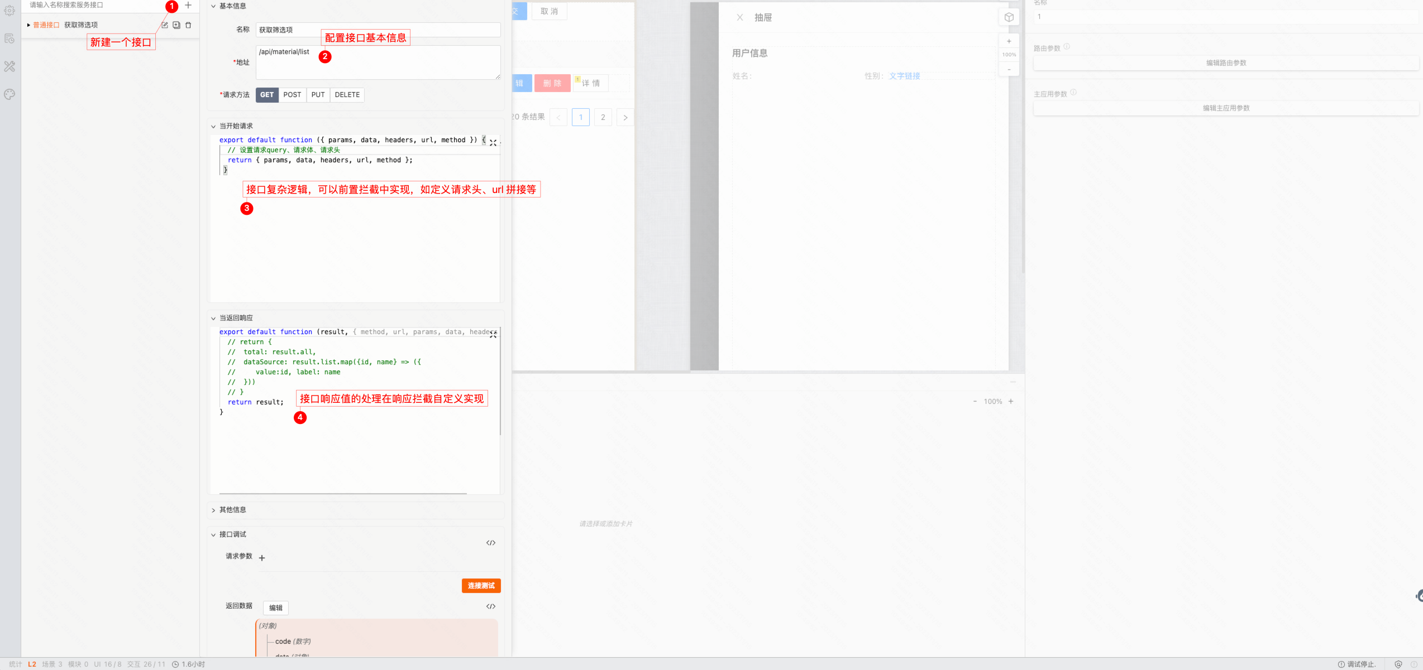Click the 详情 button on canvas
Screen dimensions: 1423x670
(x=591, y=83)
